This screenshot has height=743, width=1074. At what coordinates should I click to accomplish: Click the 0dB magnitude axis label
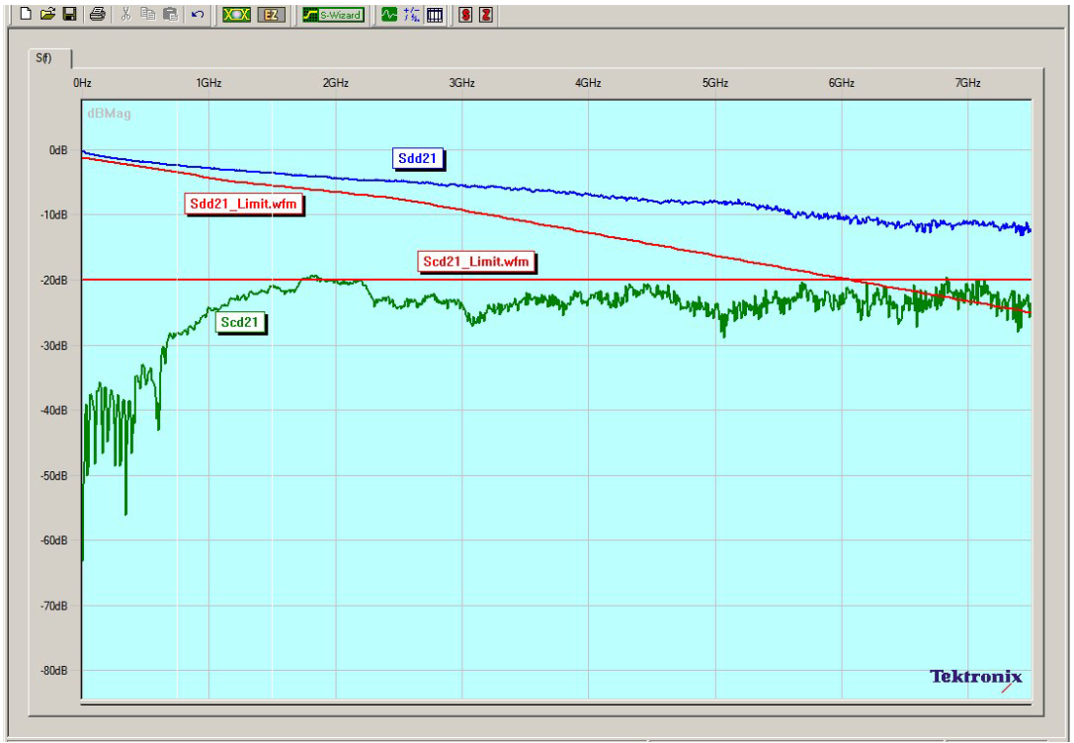tap(58, 150)
